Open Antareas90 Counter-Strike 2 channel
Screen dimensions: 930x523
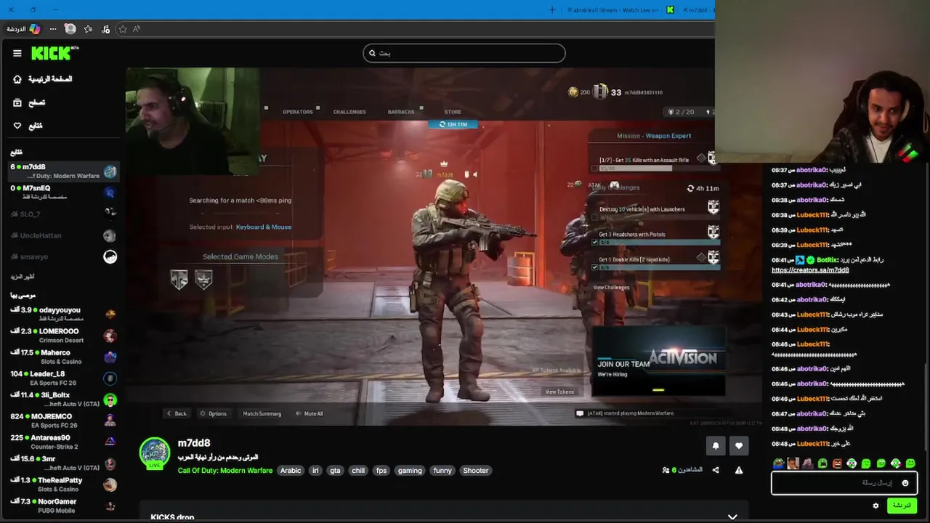(63, 442)
